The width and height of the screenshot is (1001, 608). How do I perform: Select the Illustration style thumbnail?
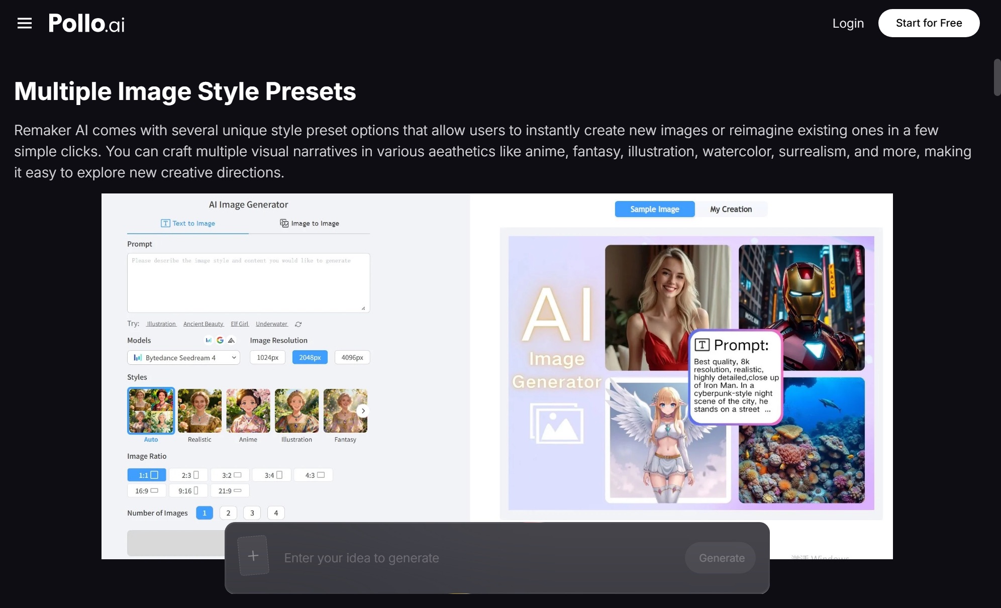(296, 411)
